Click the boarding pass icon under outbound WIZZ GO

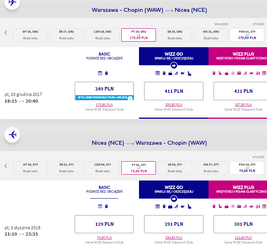183,73
